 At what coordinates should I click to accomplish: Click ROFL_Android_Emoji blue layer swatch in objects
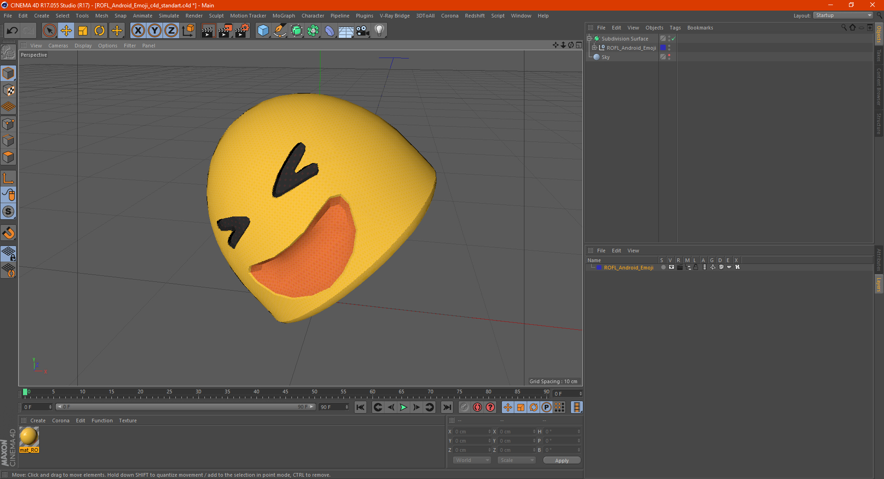[x=663, y=48]
